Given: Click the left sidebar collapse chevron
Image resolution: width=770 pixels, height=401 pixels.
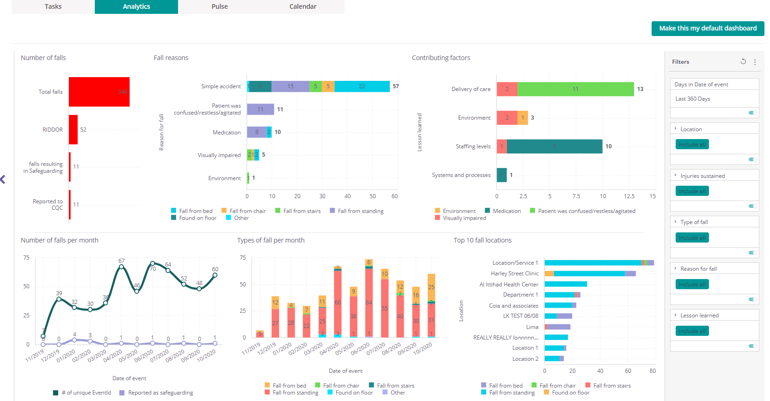Looking at the screenshot, I should pyautogui.click(x=3, y=179).
